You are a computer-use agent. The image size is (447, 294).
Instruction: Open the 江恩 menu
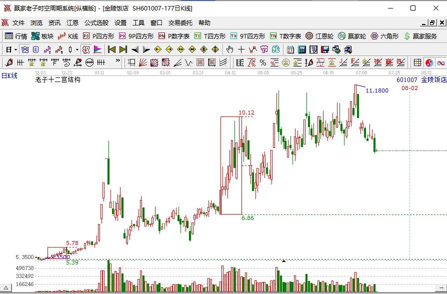(x=72, y=23)
